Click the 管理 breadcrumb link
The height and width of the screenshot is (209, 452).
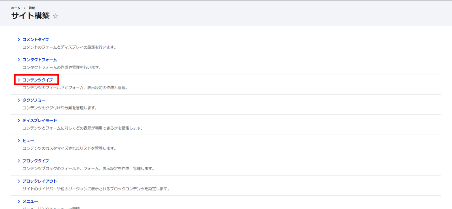tap(32, 8)
